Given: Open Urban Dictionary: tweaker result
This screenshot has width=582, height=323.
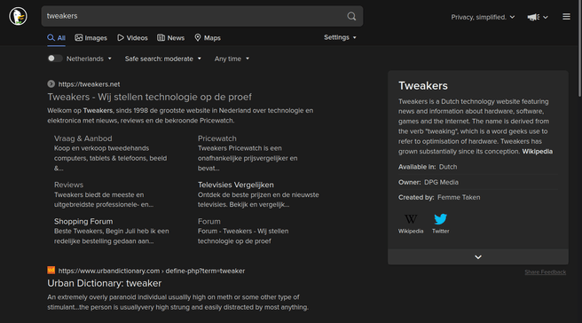Looking at the screenshot, I should (105, 283).
